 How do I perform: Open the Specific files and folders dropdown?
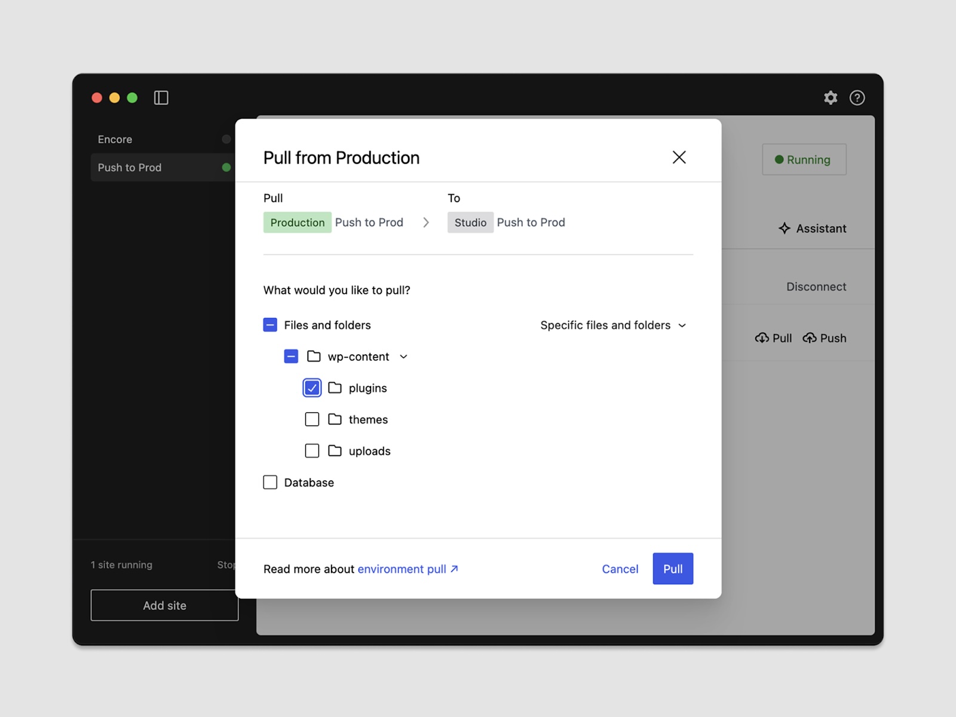click(x=613, y=325)
